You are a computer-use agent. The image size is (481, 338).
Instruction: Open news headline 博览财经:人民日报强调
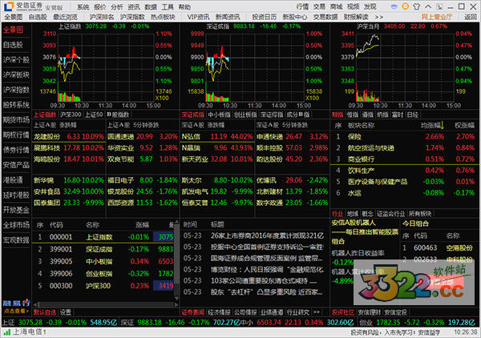click(267, 270)
